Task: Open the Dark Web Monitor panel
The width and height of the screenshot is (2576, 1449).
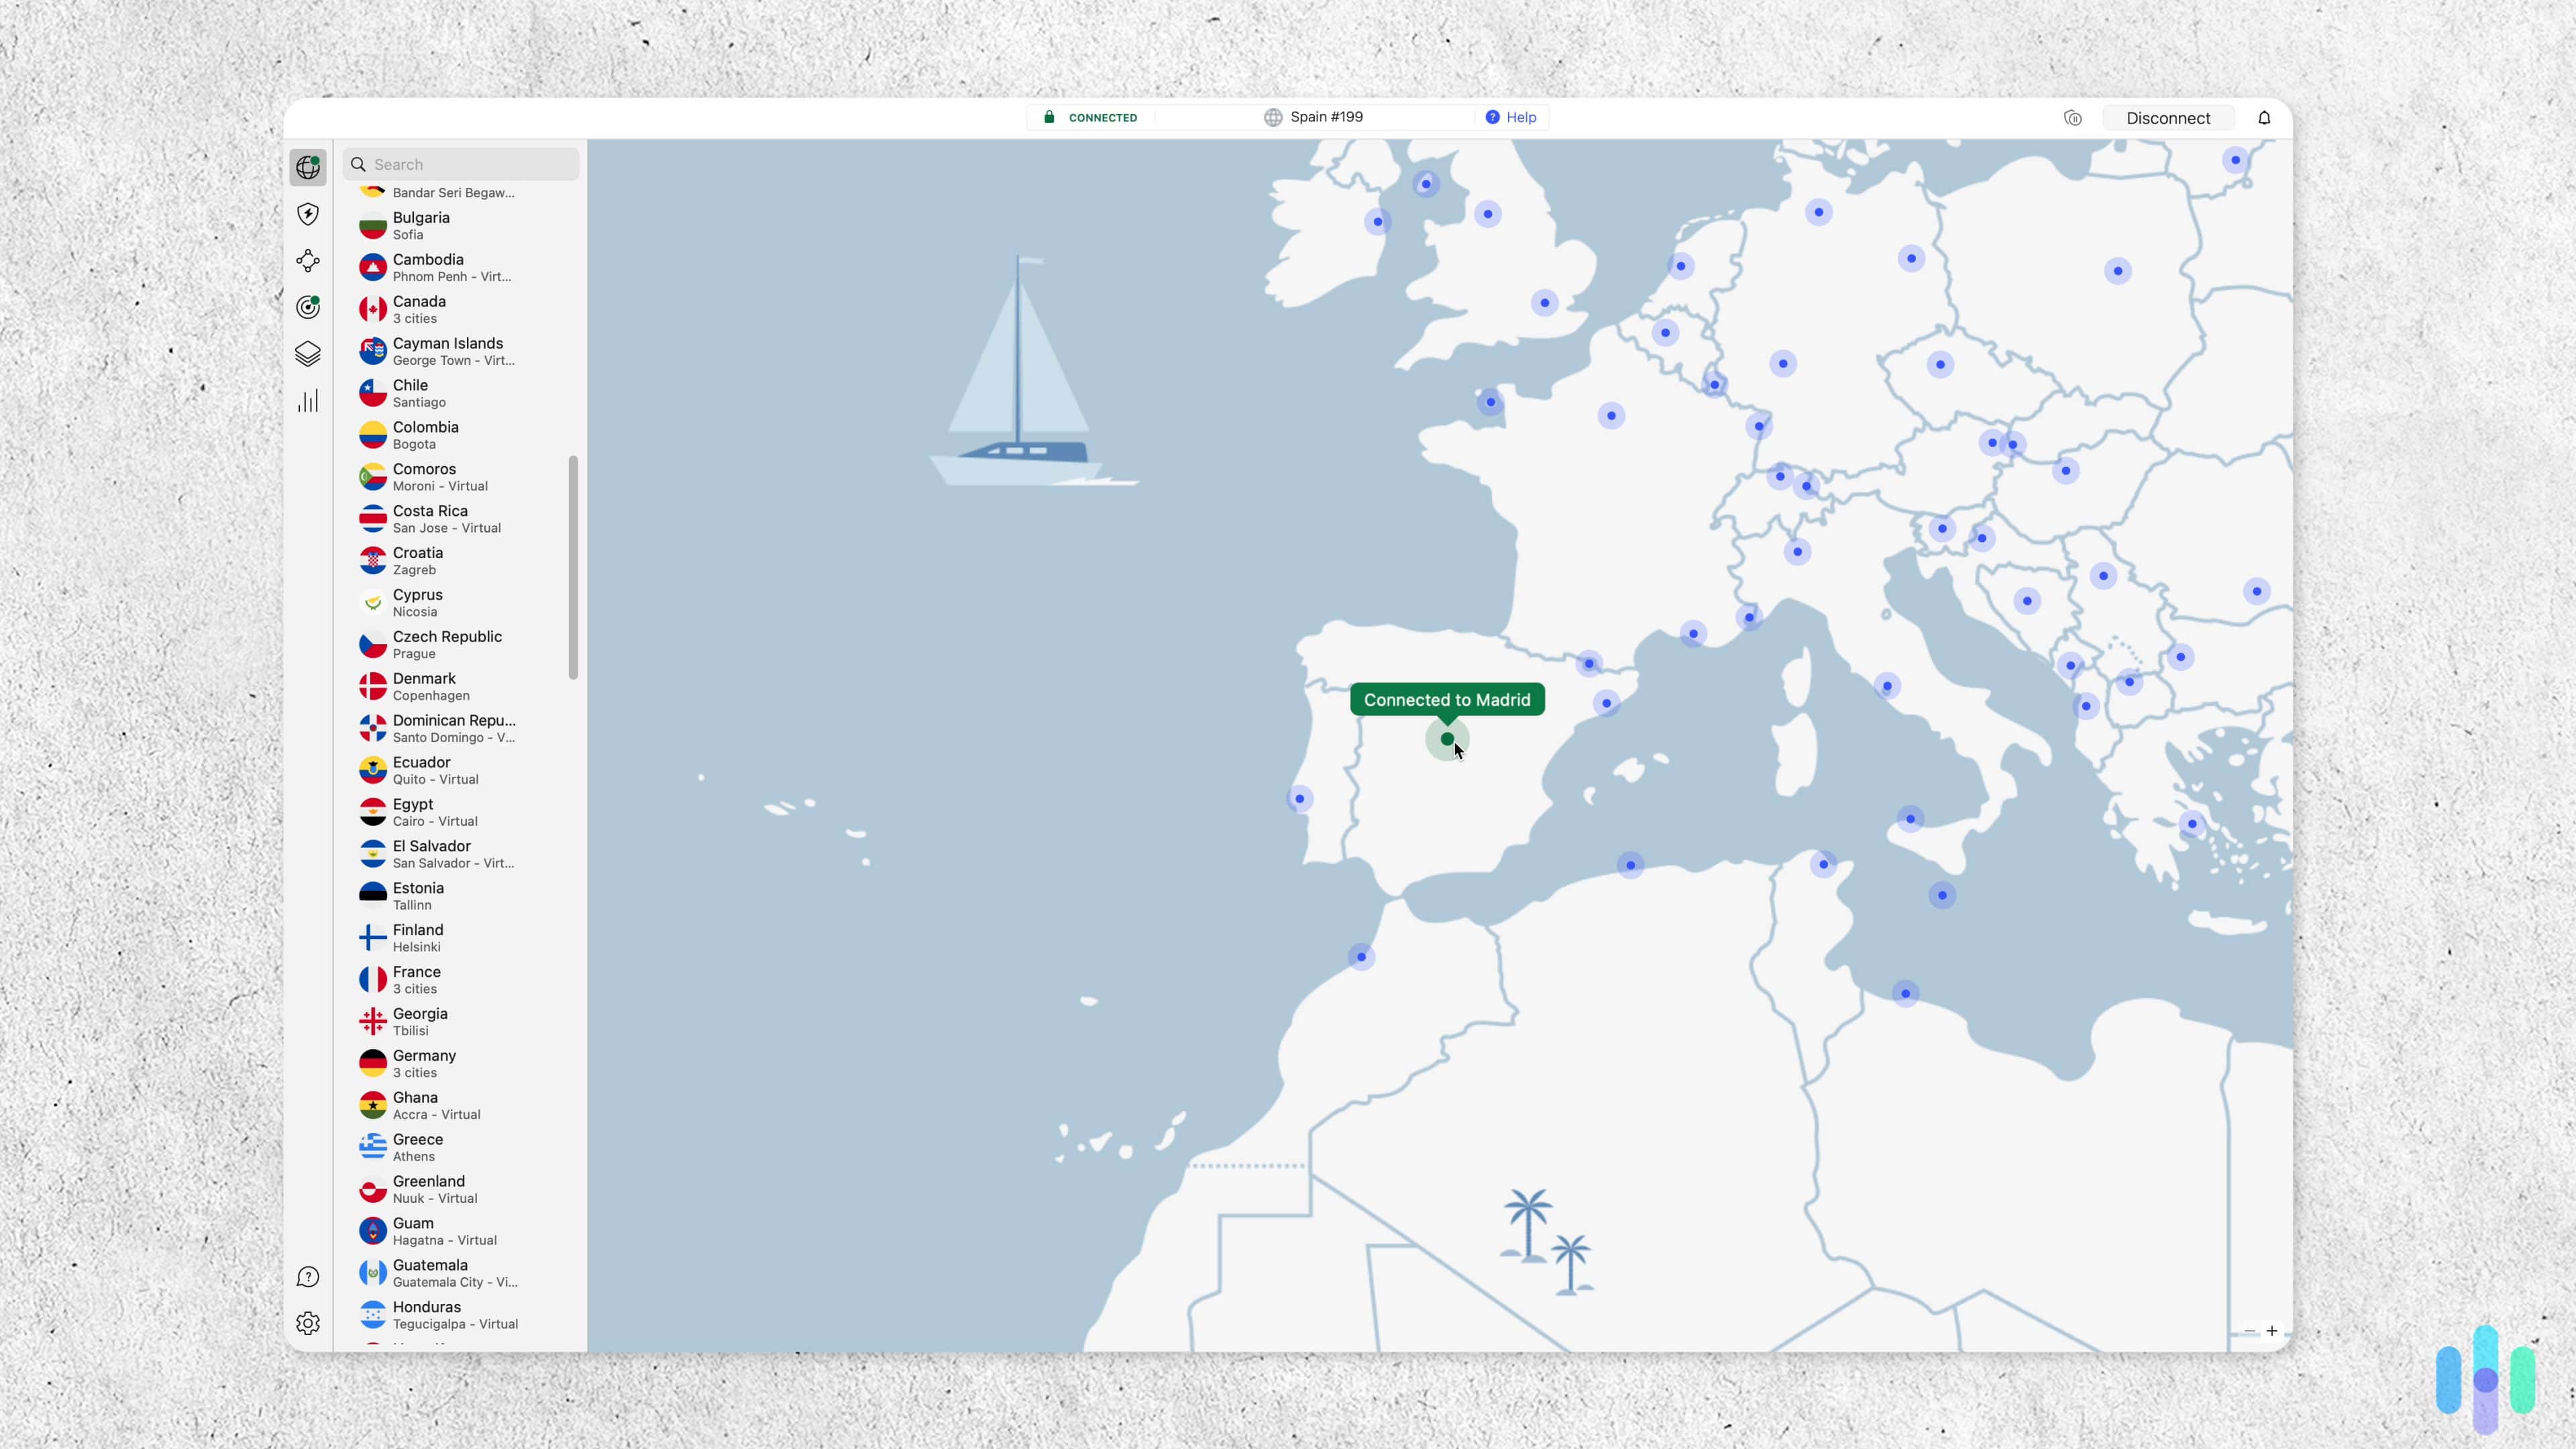Action: [308, 307]
